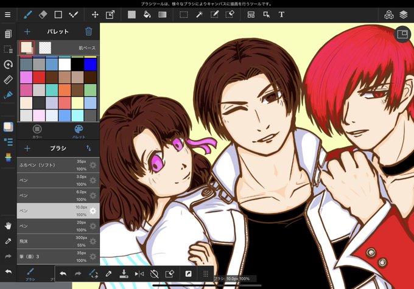The image size is (414, 289).
Task: Select the Transform tool
Action: [x=110, y=15]
